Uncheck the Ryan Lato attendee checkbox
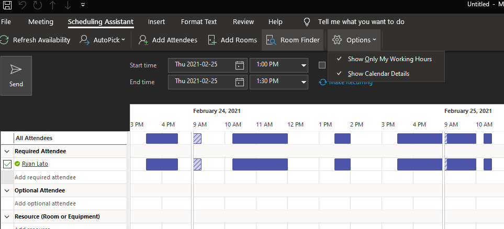 click(7, 164)
